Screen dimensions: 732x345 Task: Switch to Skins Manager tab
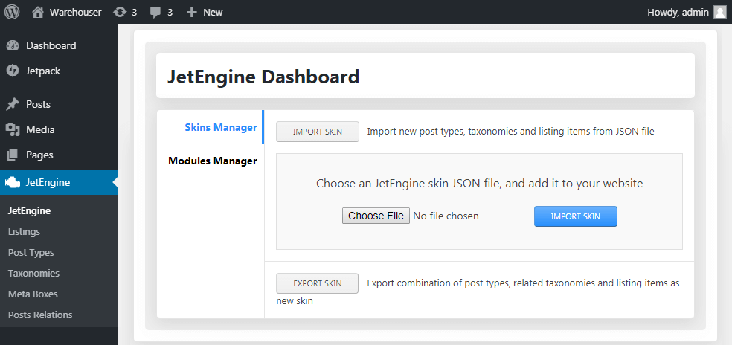click(221, 127)
